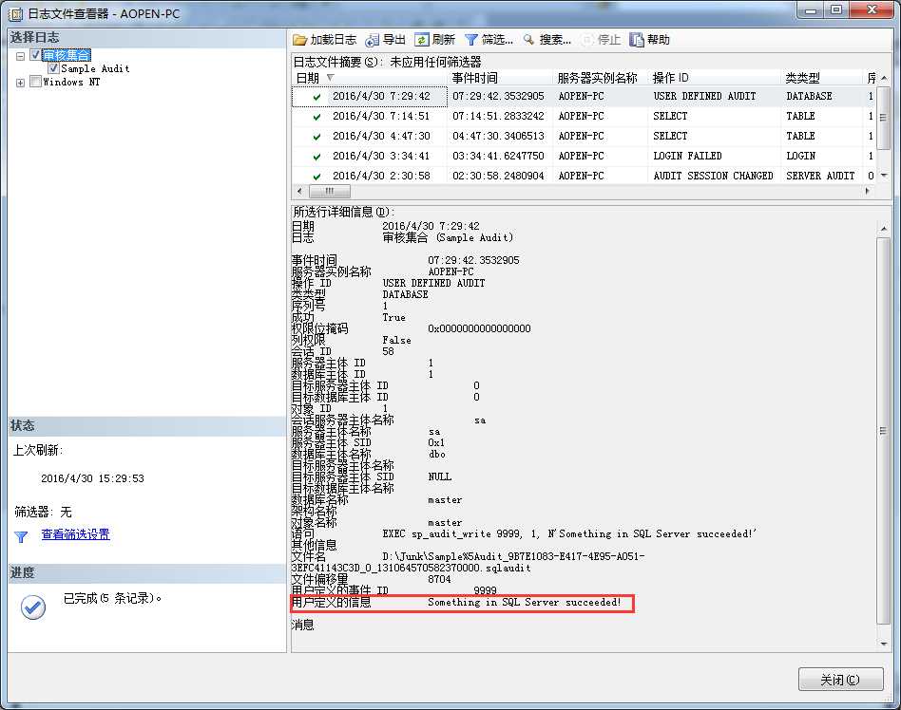Click left arrow of horizontal grid scrollbar
Image resolution: width=901 pixels, height=710 pixels.
(x=298, y=191)
